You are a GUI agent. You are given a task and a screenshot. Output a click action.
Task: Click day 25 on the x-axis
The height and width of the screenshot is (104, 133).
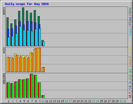(101, 101)
